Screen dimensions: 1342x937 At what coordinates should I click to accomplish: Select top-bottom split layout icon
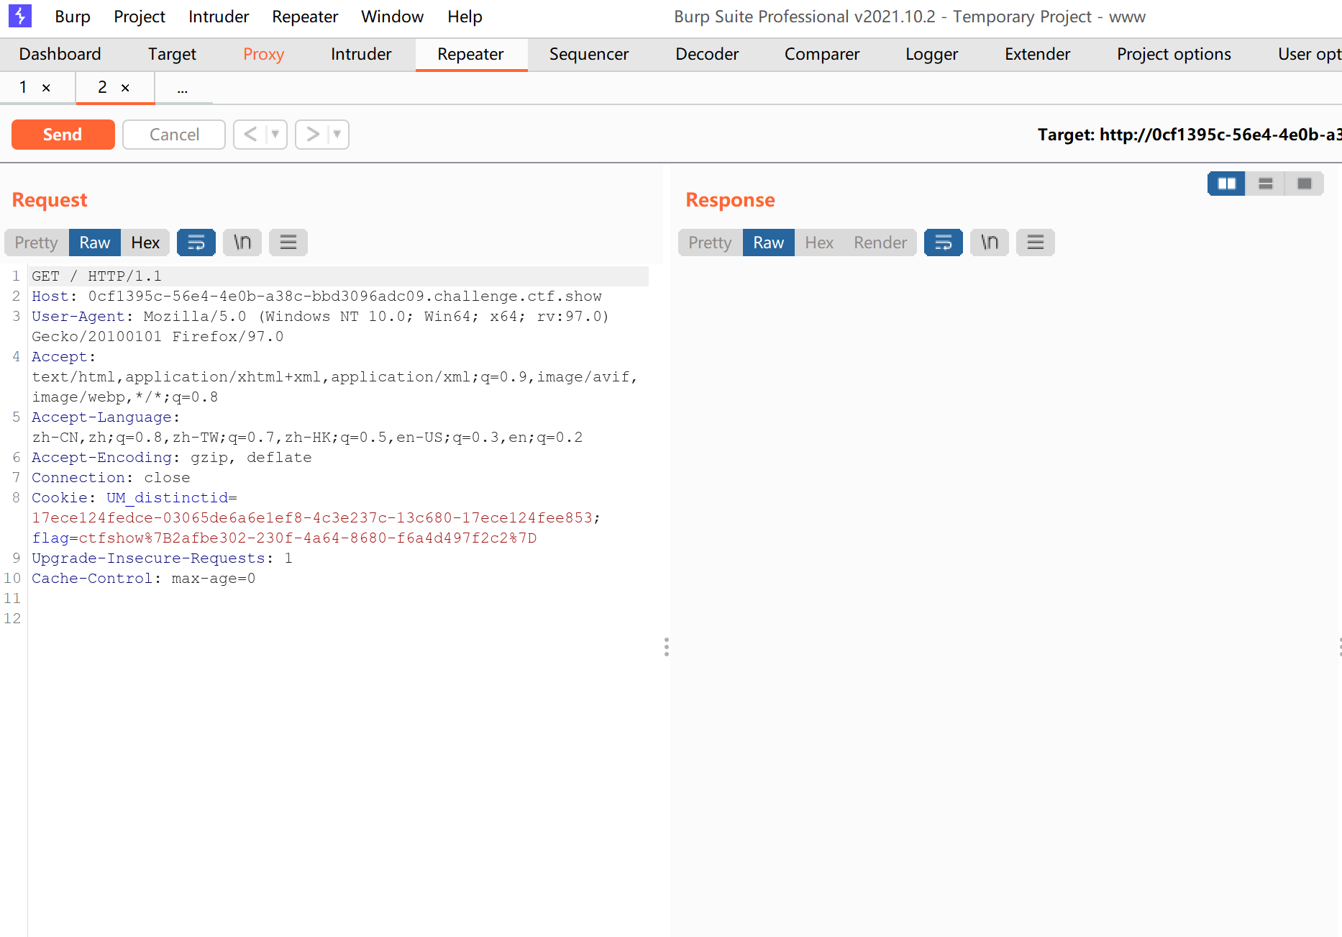1266,184
